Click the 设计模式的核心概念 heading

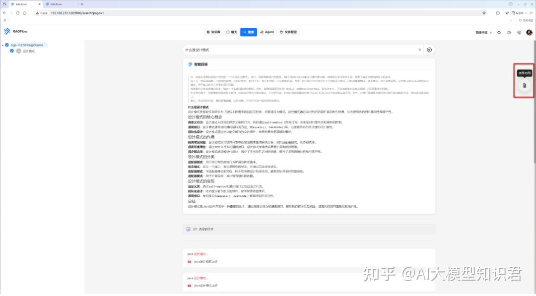[x=205, y=117]
